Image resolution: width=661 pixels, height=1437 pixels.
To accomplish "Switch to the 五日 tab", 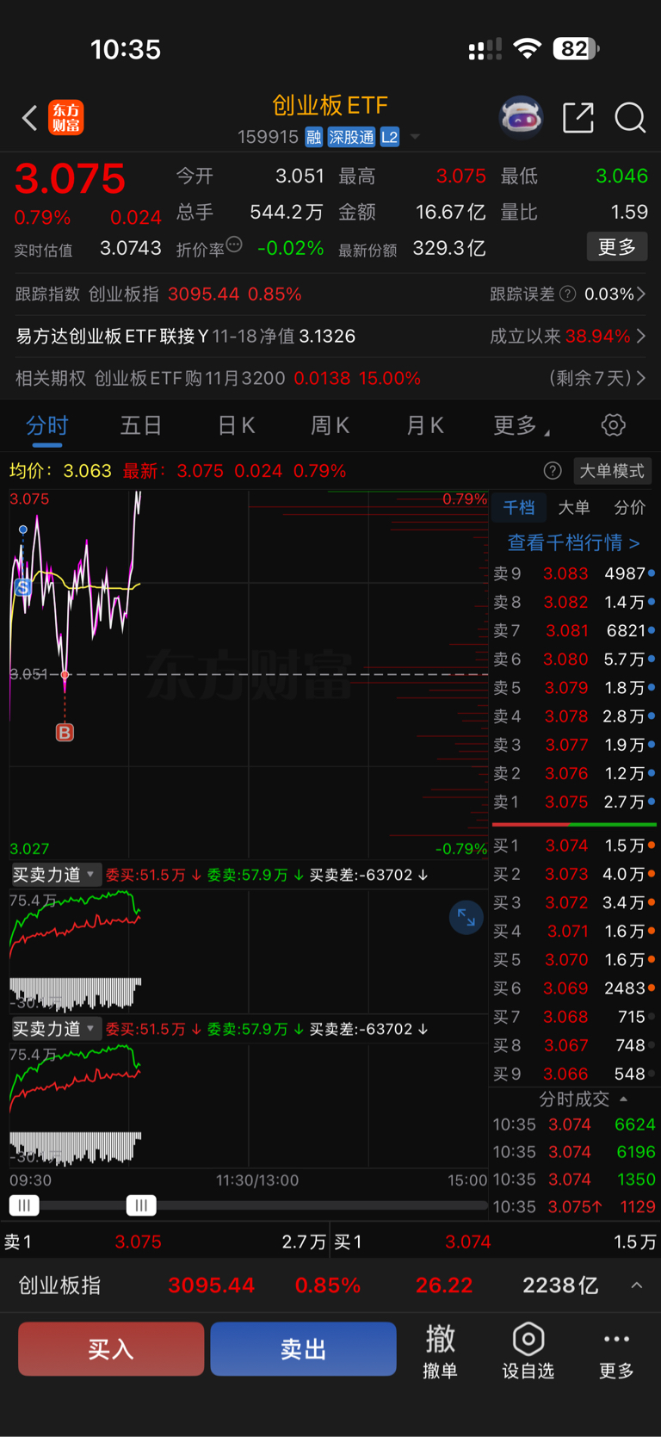I will tap(141, 424).
